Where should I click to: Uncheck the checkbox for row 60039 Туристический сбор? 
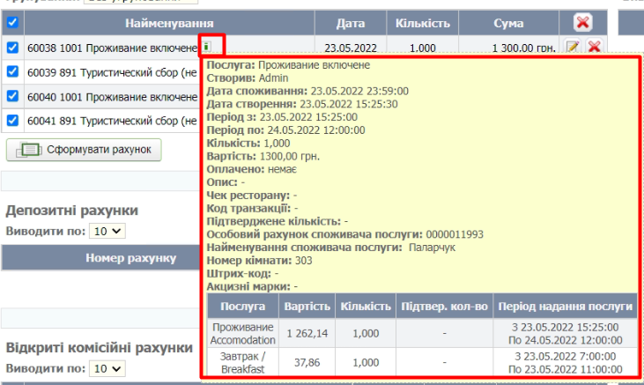(12, 72)
